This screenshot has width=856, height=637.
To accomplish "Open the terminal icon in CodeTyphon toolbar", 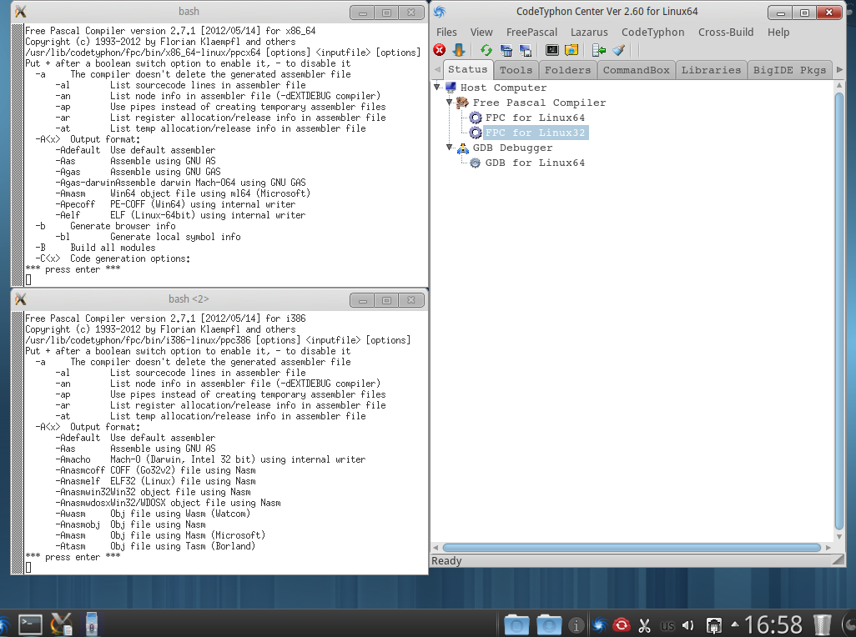I will coord(552,50).
